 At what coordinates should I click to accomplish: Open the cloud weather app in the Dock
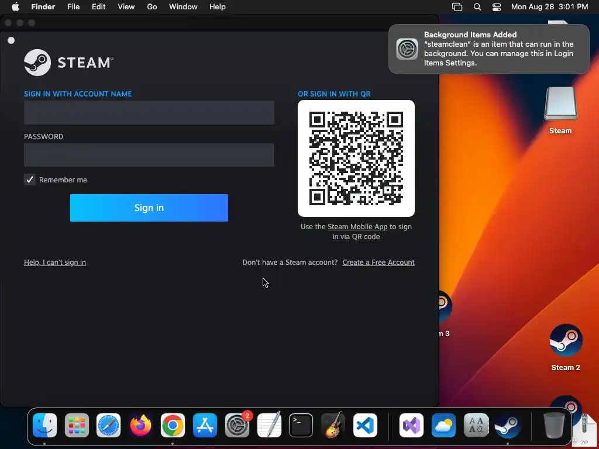point(443,425)
